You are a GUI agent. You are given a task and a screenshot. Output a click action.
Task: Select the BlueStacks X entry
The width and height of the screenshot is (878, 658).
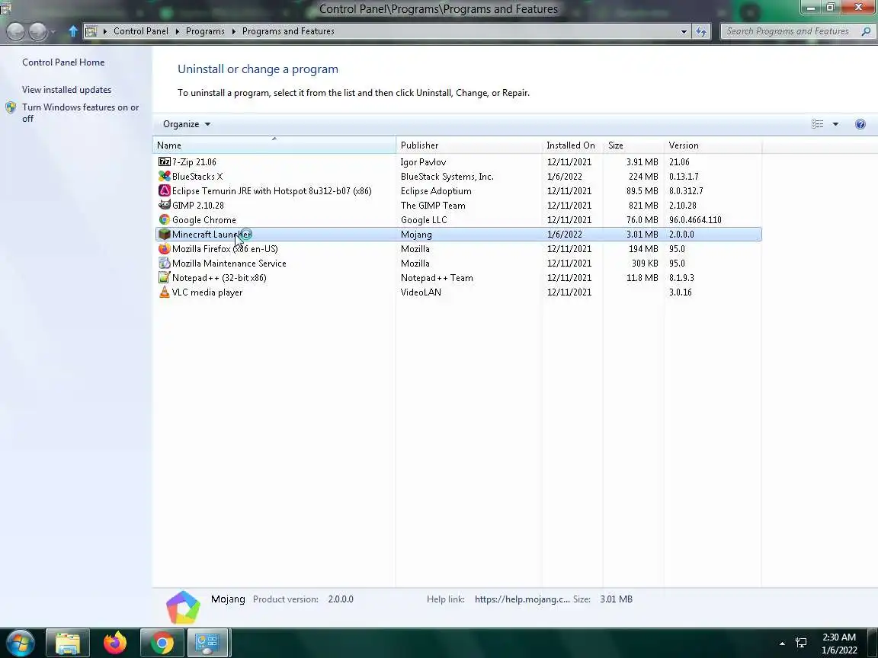[458, 176]
